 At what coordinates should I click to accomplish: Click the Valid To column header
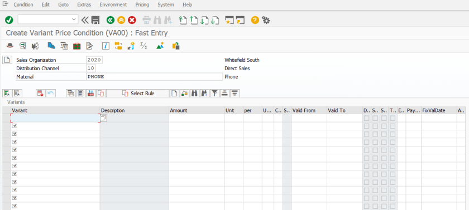point(344,110)
